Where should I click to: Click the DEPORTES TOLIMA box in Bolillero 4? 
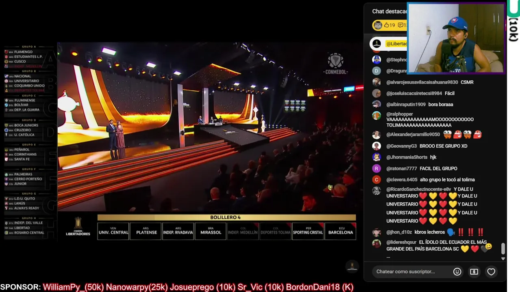(x=275, y=231)
